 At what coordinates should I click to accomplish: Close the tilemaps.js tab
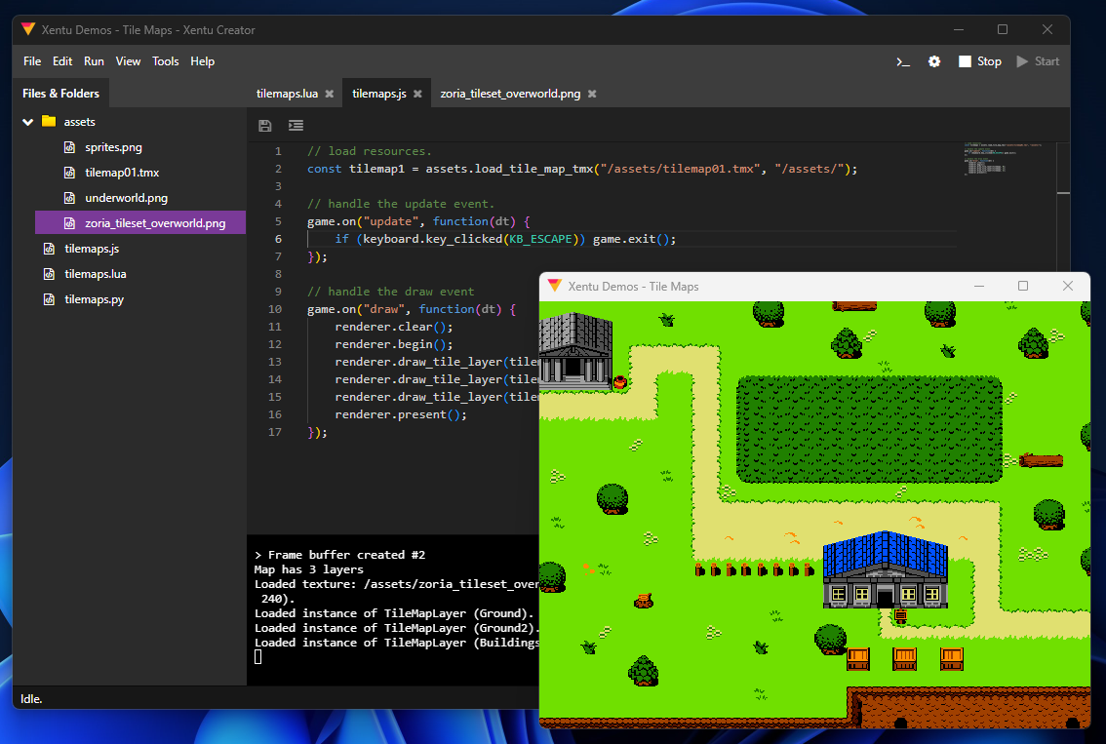418,93
